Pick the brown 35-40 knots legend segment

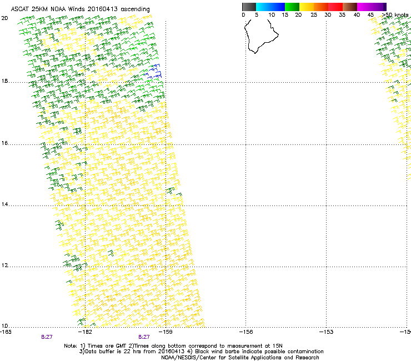pos(350,7)
